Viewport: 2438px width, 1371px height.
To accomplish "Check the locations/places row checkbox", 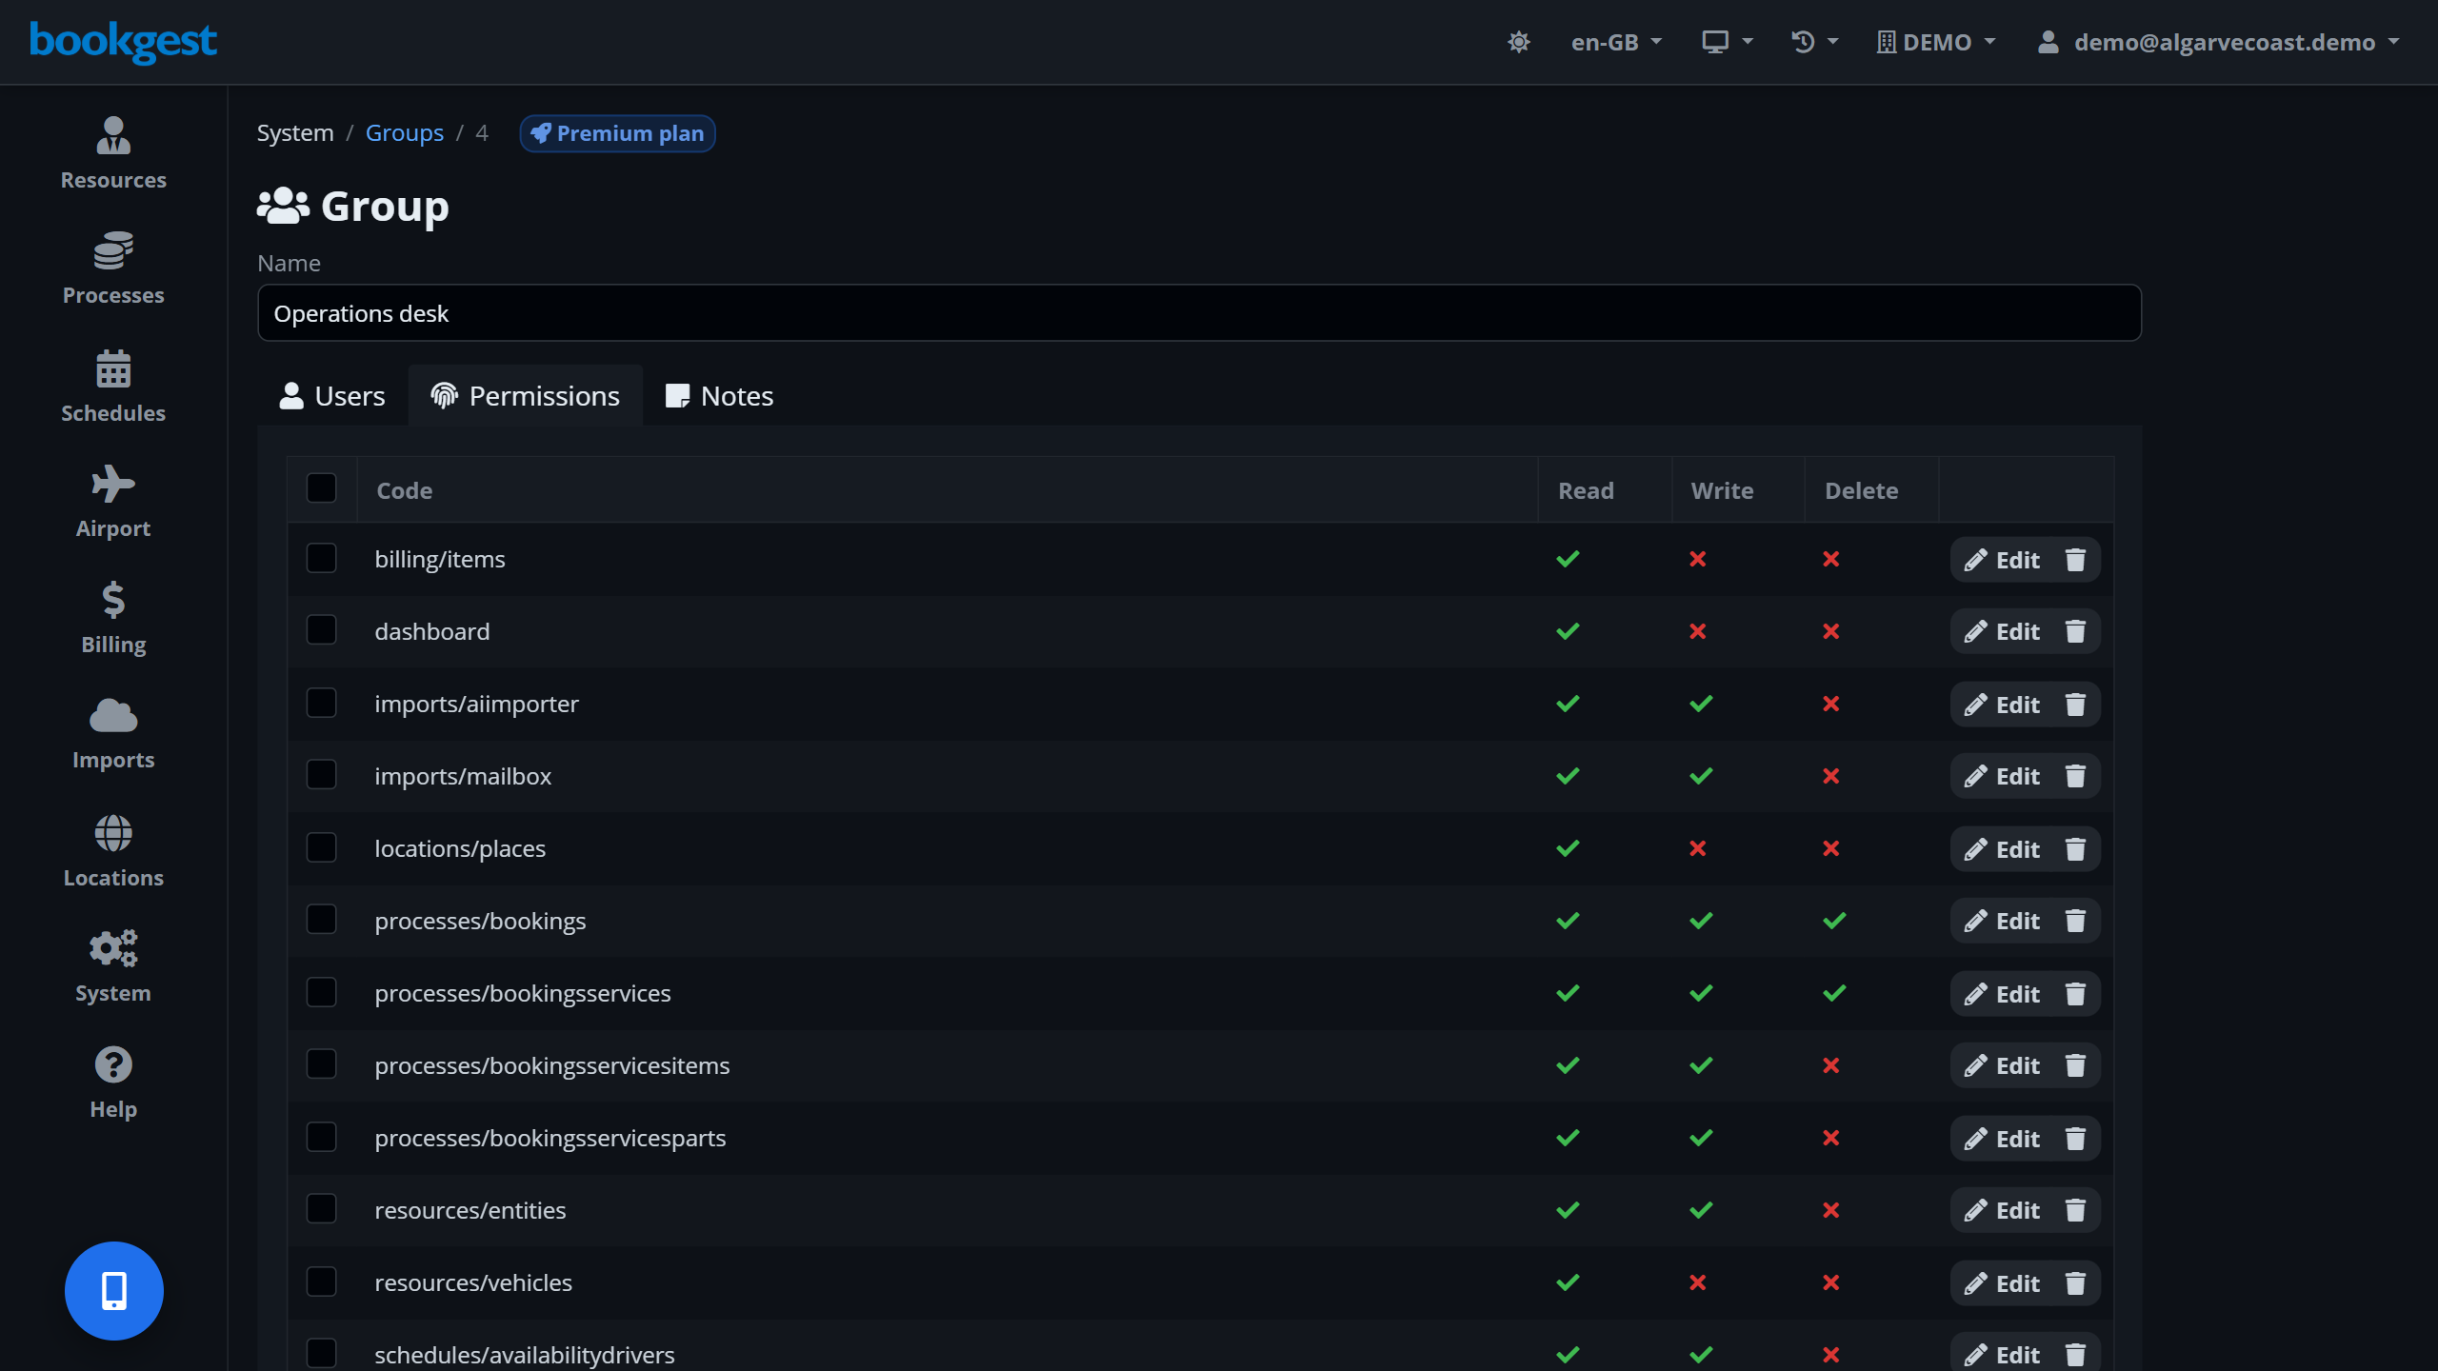I will [x=322, y=847].
